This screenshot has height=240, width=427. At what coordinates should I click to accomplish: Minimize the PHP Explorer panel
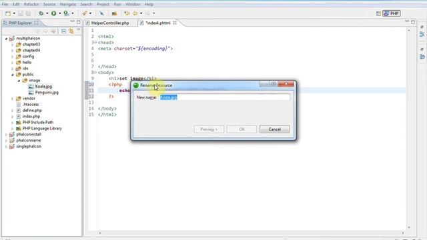pos(73,22)
